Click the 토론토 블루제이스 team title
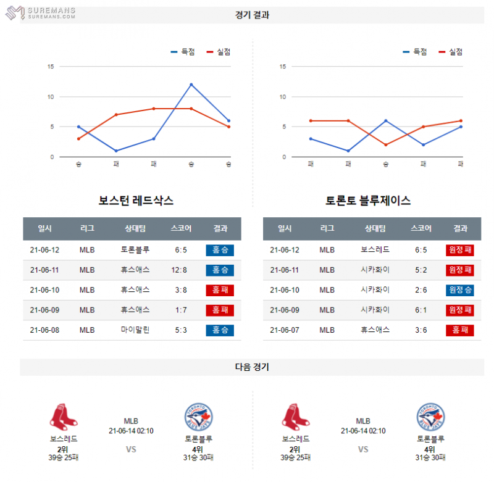The image size is (494, 482). [368, 201]
